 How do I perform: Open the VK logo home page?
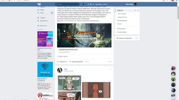point(39,4)
